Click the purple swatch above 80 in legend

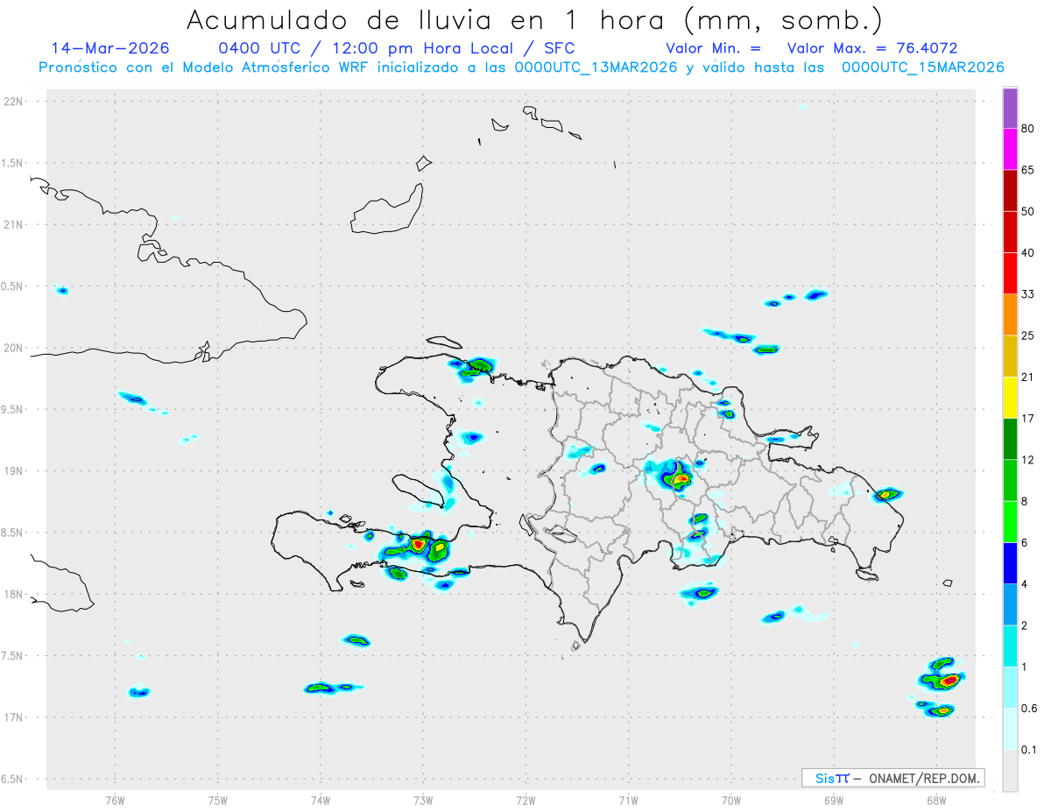click(x=1010, y=109)
